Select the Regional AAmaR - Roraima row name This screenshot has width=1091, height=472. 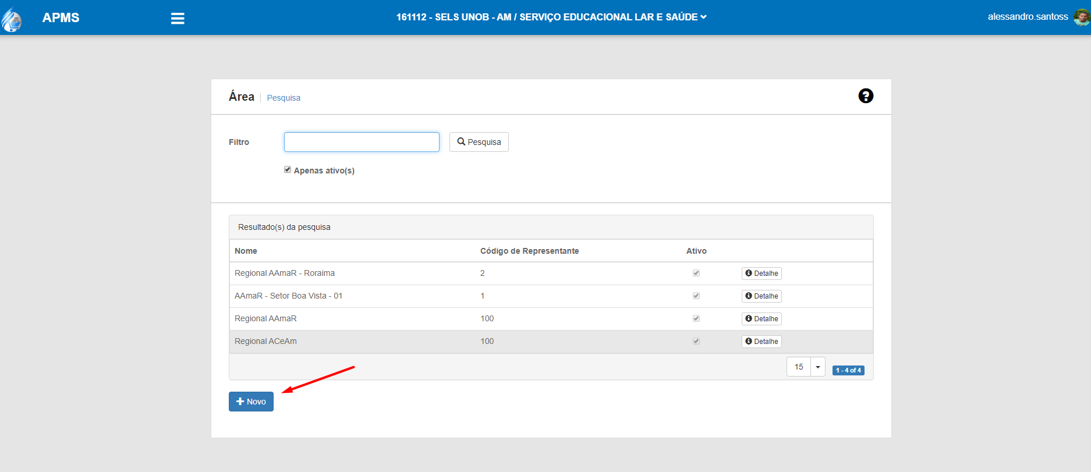pos(285,273)
